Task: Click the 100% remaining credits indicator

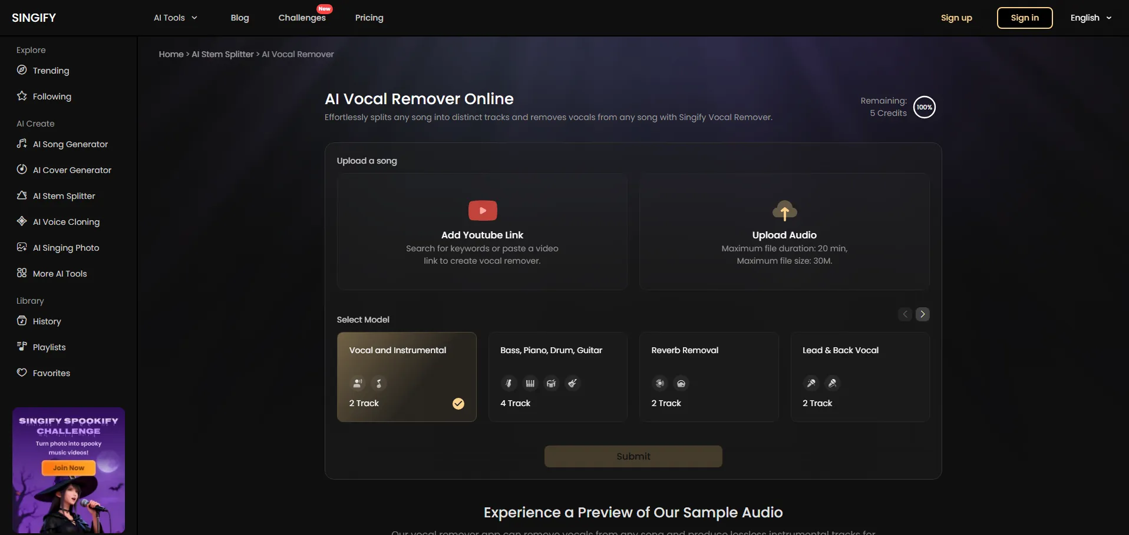Action: [x=924, y=107]
